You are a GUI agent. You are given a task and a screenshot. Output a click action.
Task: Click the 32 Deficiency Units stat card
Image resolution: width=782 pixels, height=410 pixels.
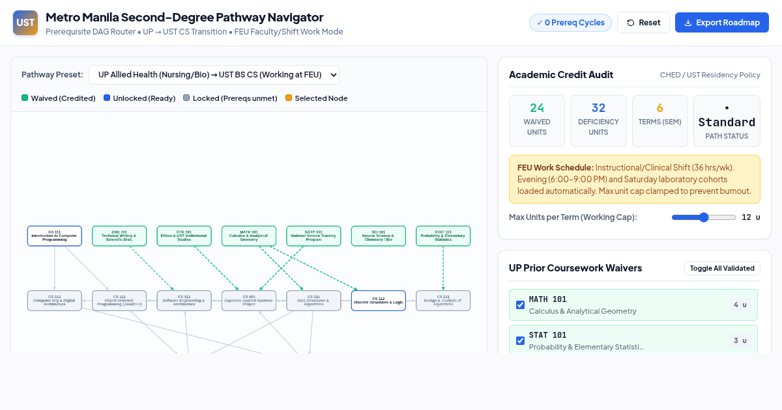598,121
